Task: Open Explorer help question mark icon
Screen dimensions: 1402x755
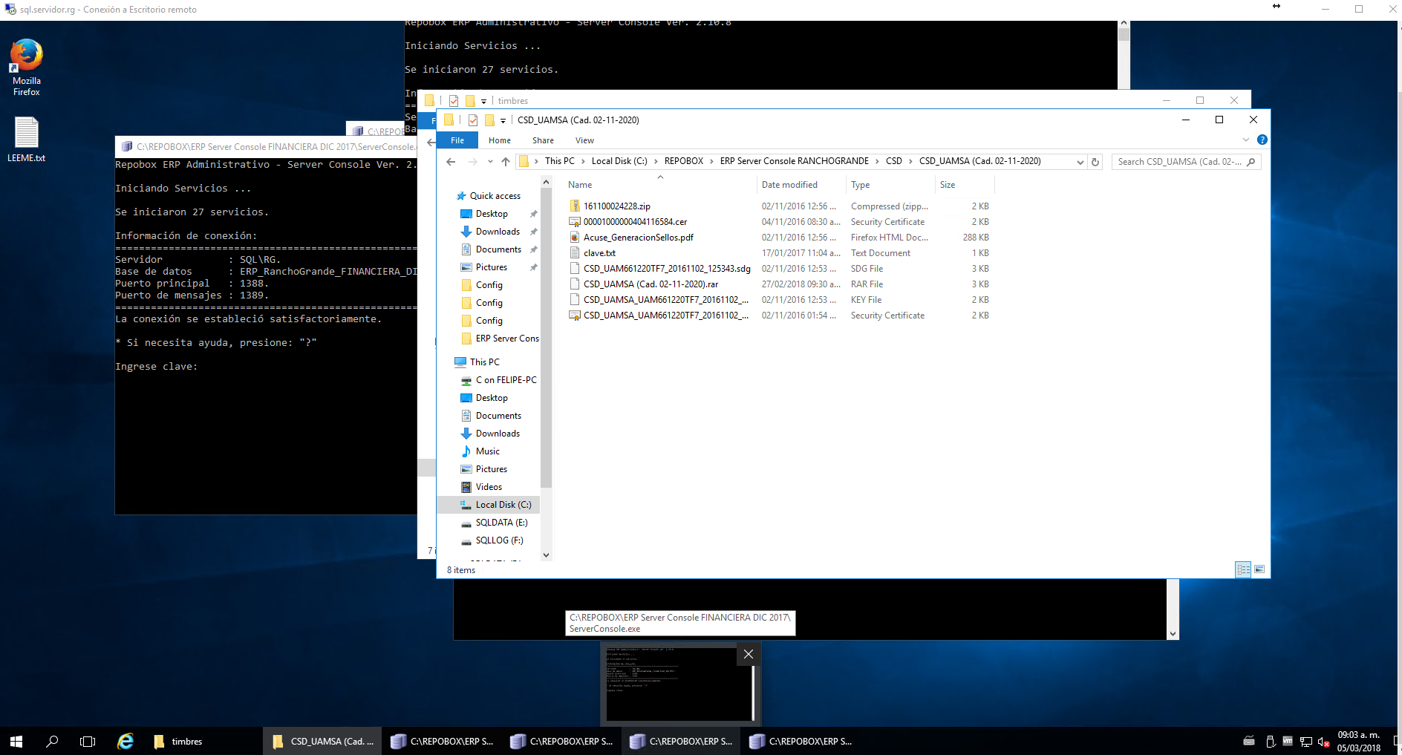Action: [1262, 140]
